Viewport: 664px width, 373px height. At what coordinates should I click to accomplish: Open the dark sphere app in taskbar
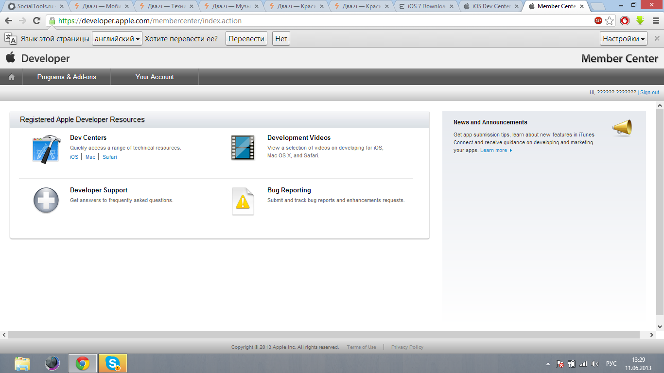pyautogui.click(x=52, y=363)
